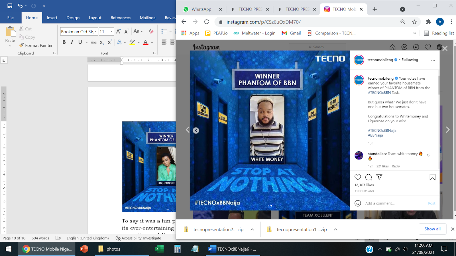This screenshot has width=456, height=256.
Task: Open the font size dropdown
Action: (x=111, y=32)
